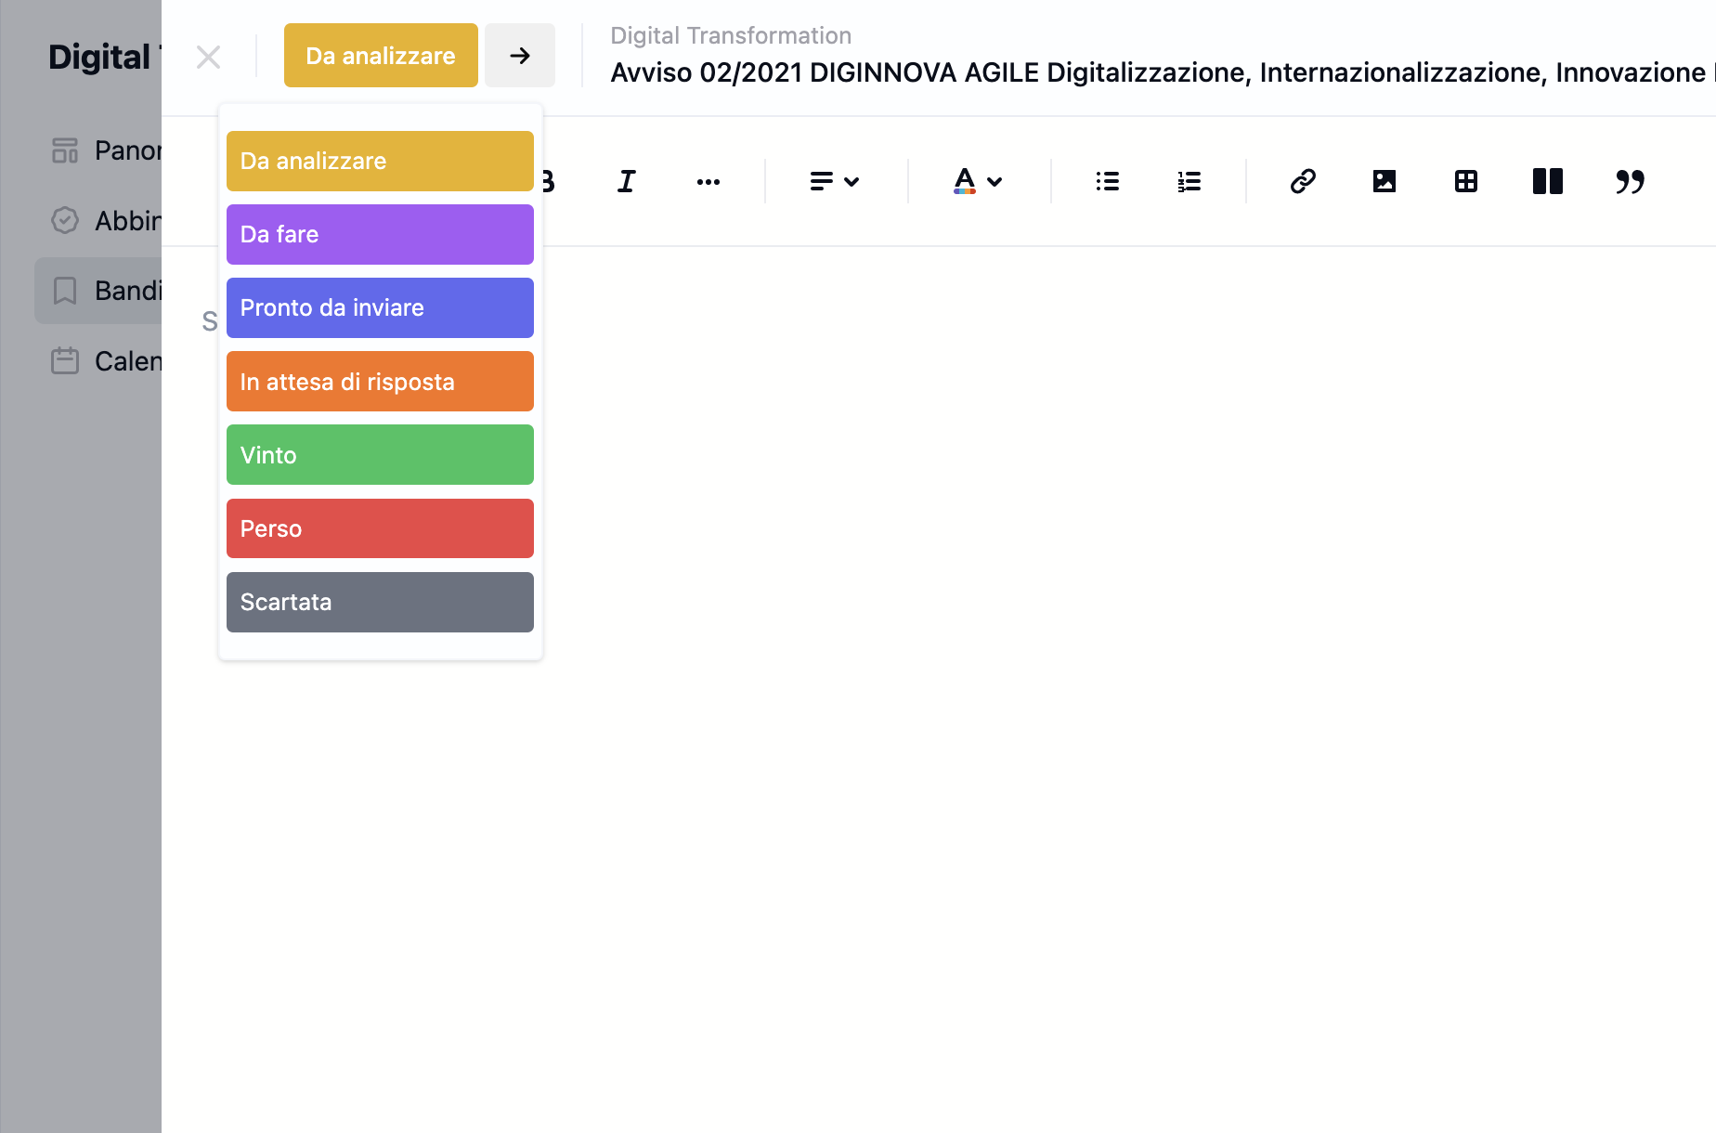Open the text color dropdown

(x=978, y=181)
